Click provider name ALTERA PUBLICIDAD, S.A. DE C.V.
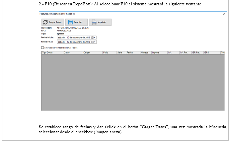Image resolution: width=231 pixels, height=143 pixels. 73,28
